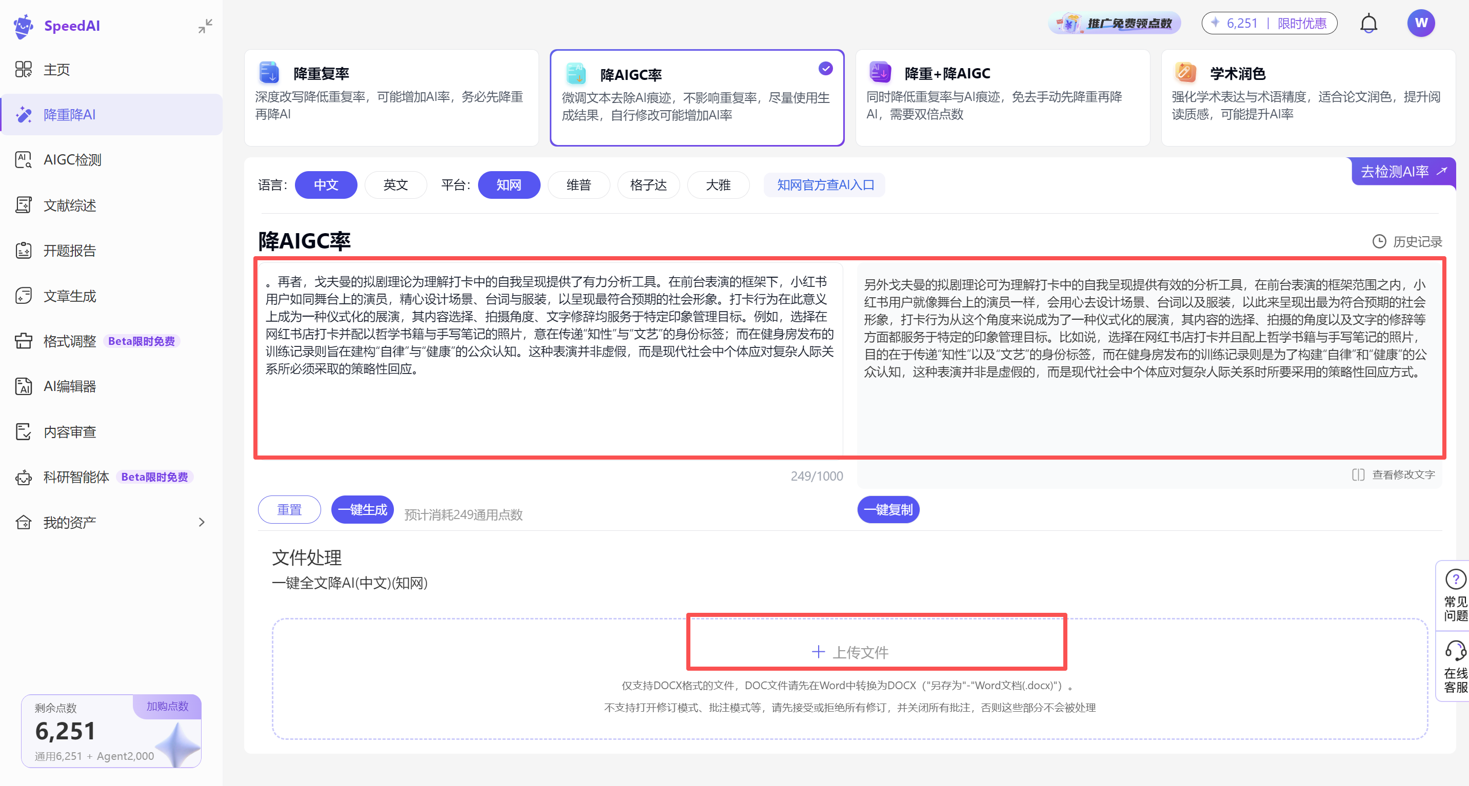The image size is (1469, 786).
Task: Expand 我的资产 menu chevron
Action: pyautogui.click(x=201, y=522)
